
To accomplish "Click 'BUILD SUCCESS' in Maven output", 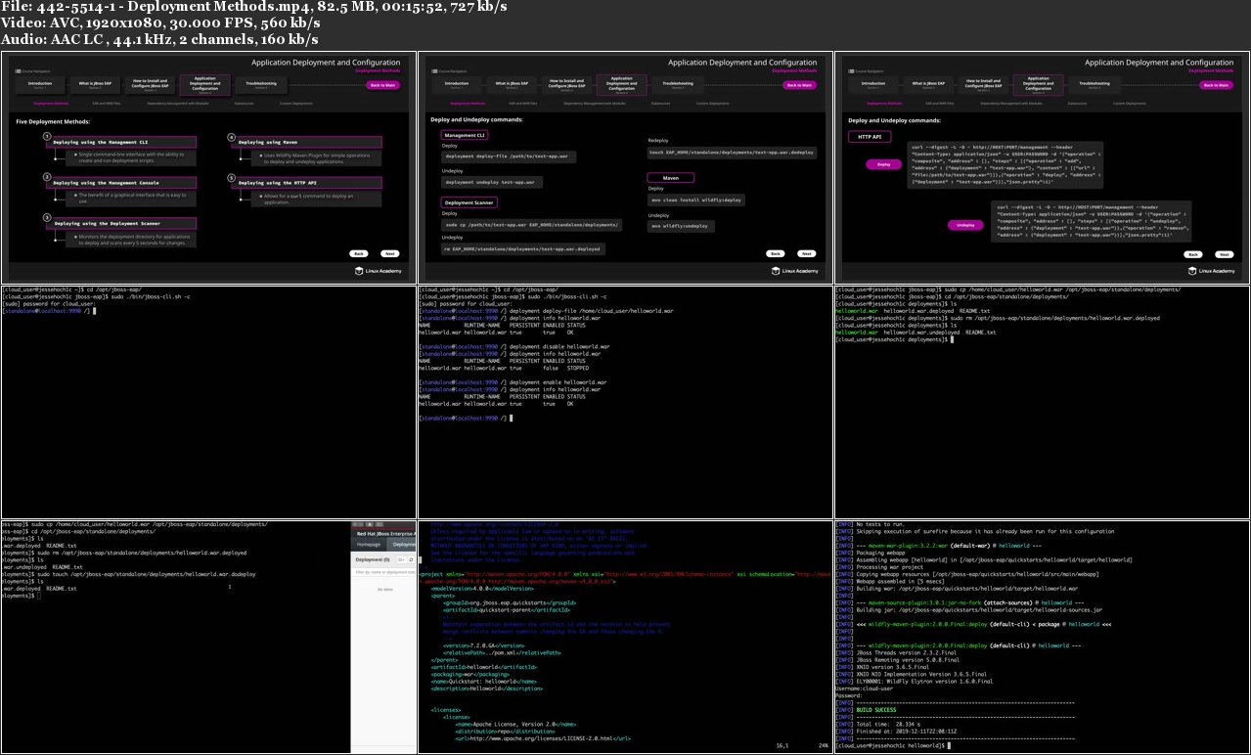I will click(x=875, y=709).
